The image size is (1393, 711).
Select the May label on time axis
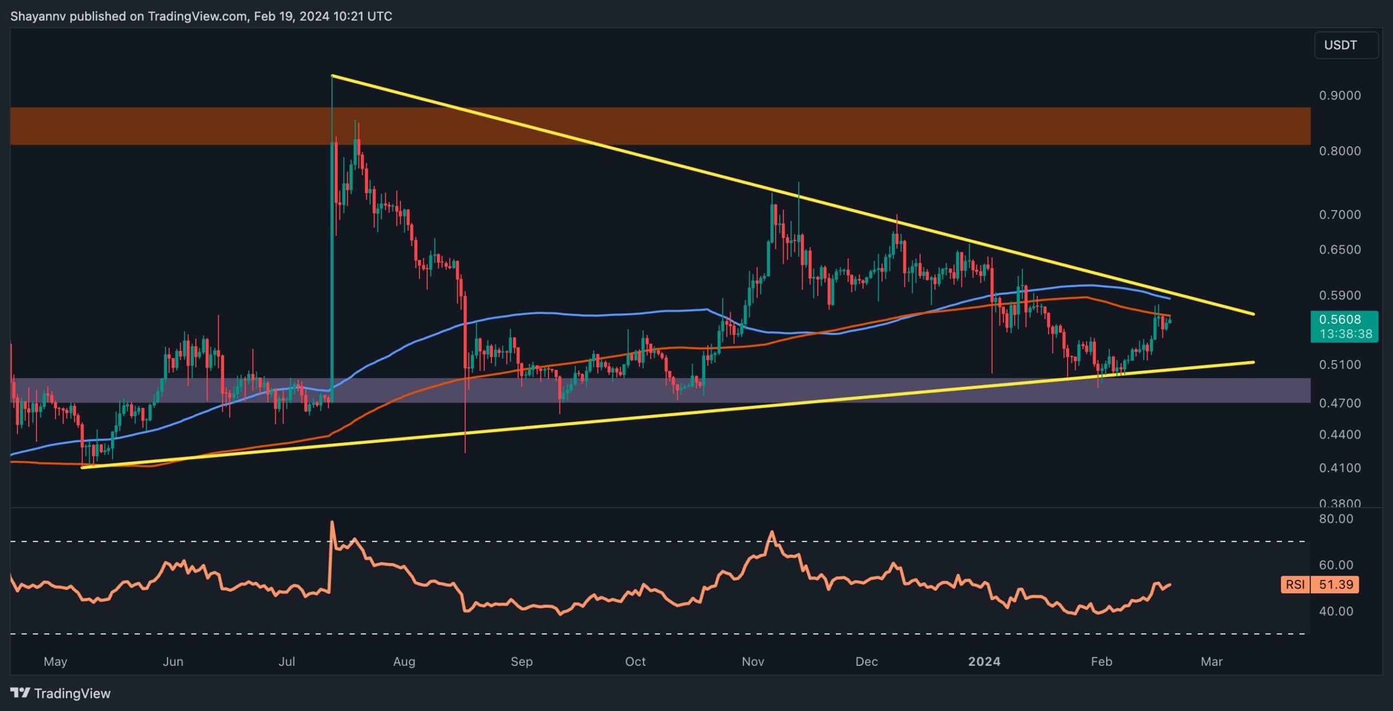click(55, 661)
